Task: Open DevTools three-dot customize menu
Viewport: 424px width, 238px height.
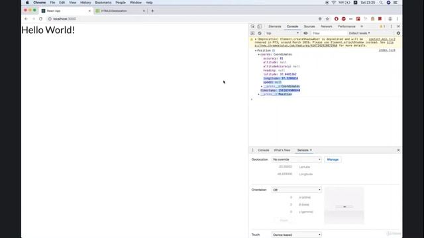Action: coord(392,26)
